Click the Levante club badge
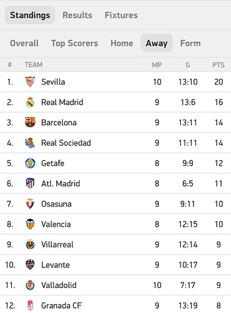Screen dimensions: 231x313 coord(30,265)
